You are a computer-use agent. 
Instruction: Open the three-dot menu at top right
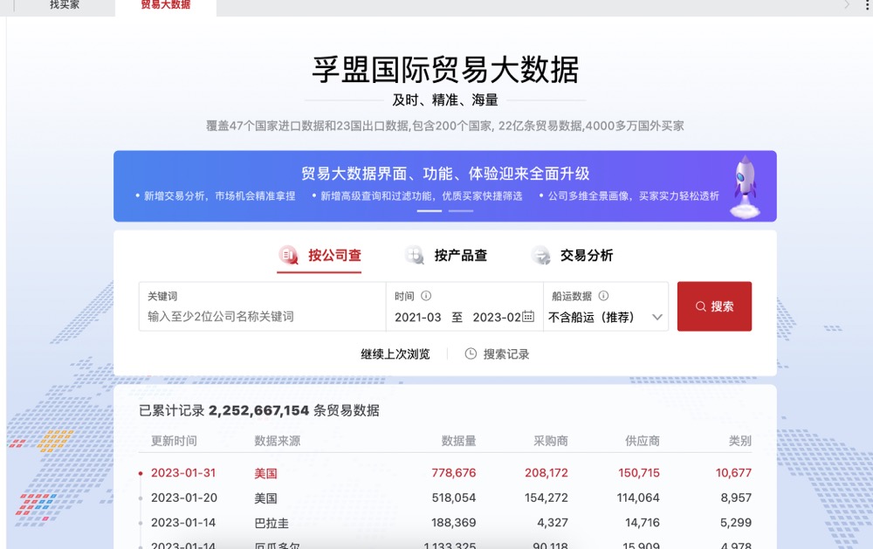[867, 6]
